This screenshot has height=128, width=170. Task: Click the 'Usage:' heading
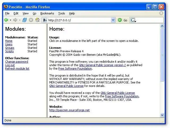coord(54,37)
